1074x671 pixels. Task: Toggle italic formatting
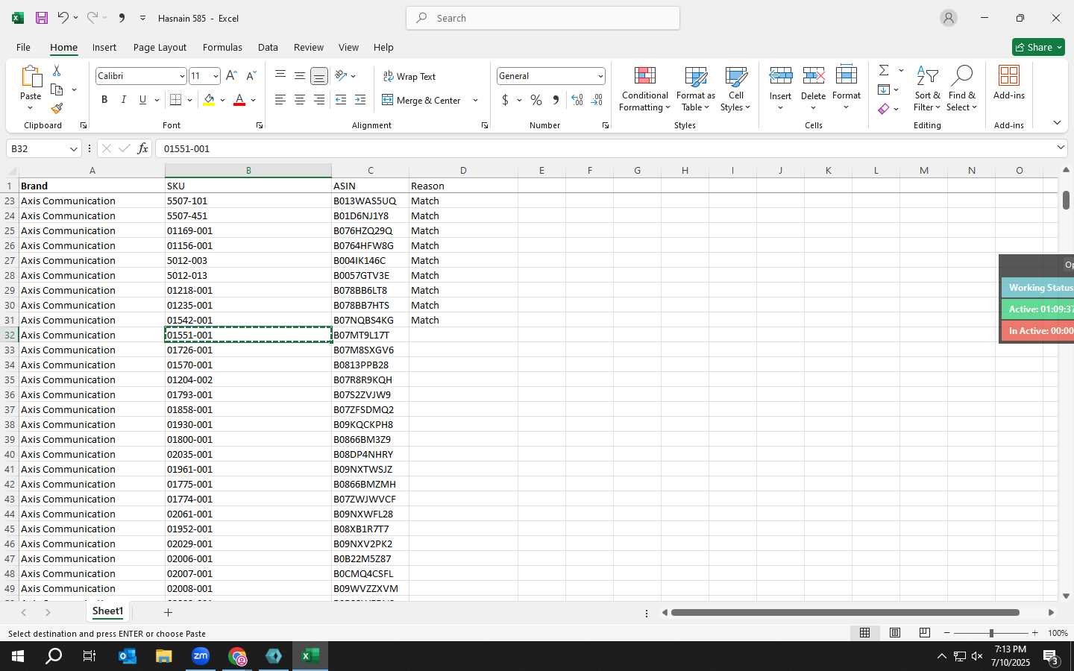(x=123, y=100)
